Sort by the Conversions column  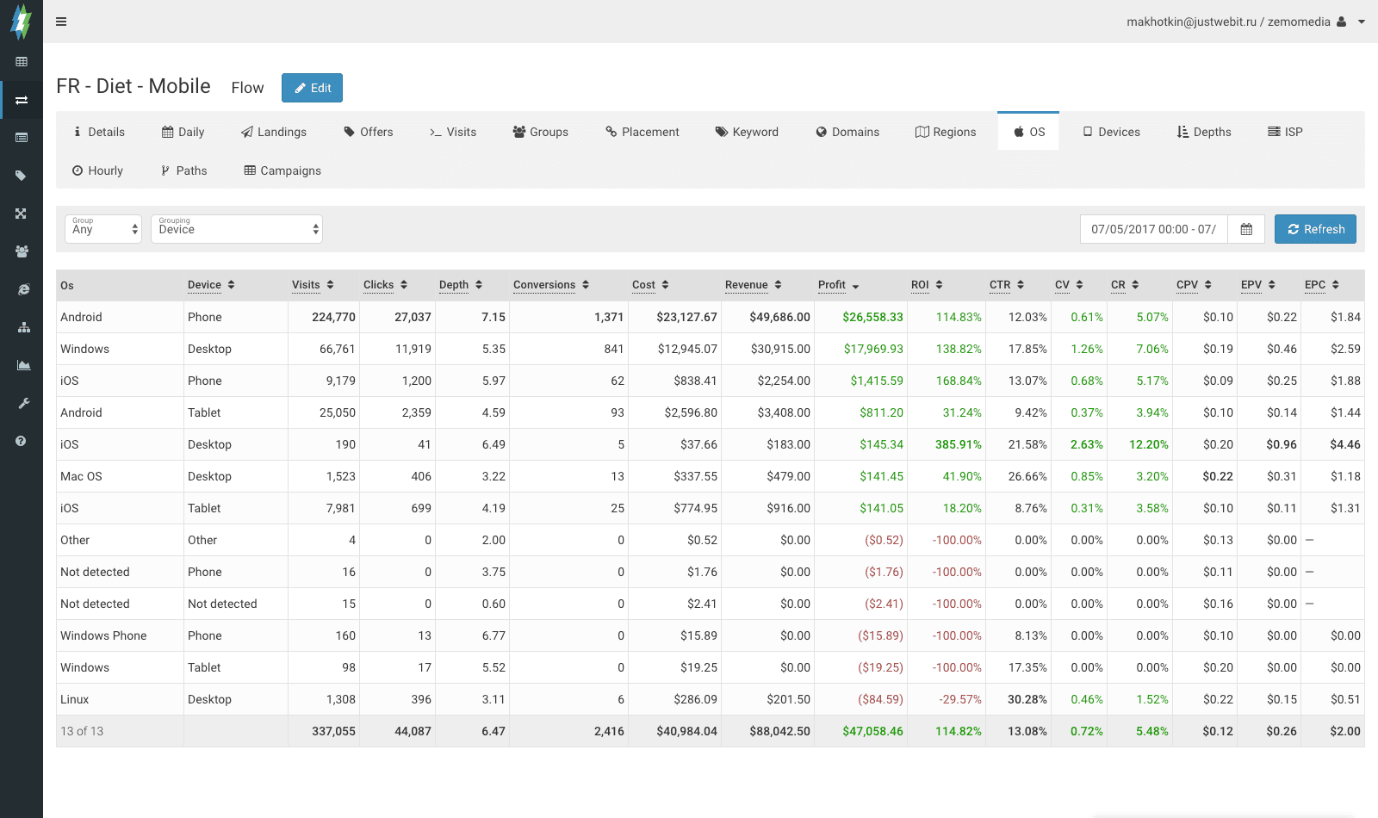coord(551,285)
